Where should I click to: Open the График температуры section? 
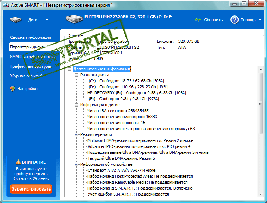(x=31, y=66)
